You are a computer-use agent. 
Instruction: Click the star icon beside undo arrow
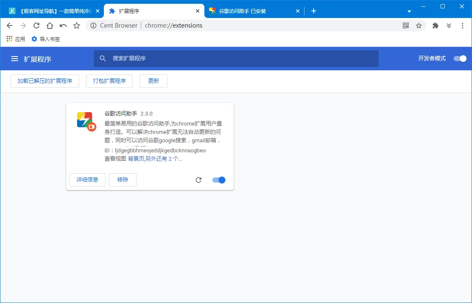[77, 26]
